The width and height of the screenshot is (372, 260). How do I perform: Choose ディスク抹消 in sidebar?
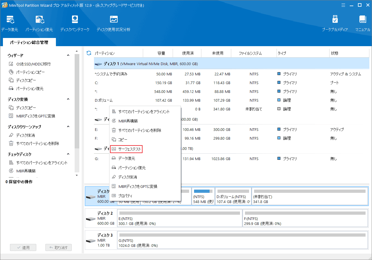(22, 135)
